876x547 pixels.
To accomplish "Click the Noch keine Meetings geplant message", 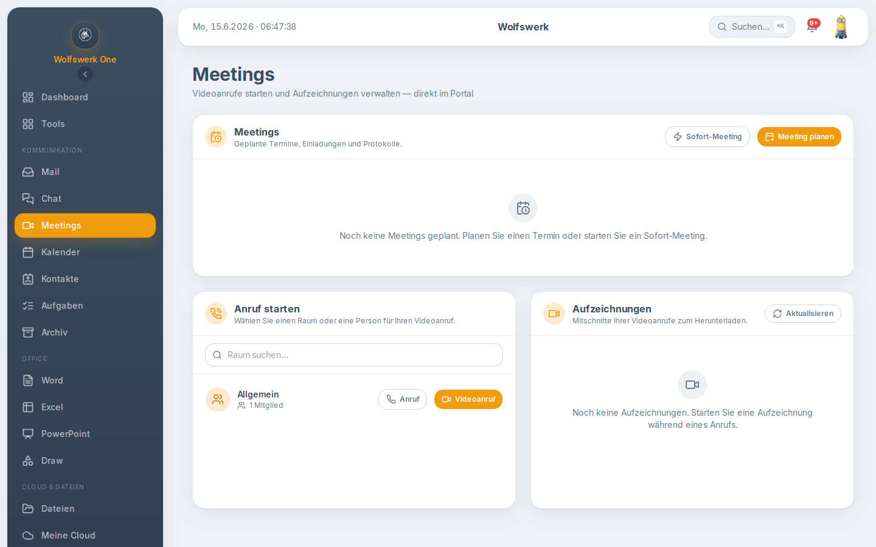I will [x=523, y=236].
